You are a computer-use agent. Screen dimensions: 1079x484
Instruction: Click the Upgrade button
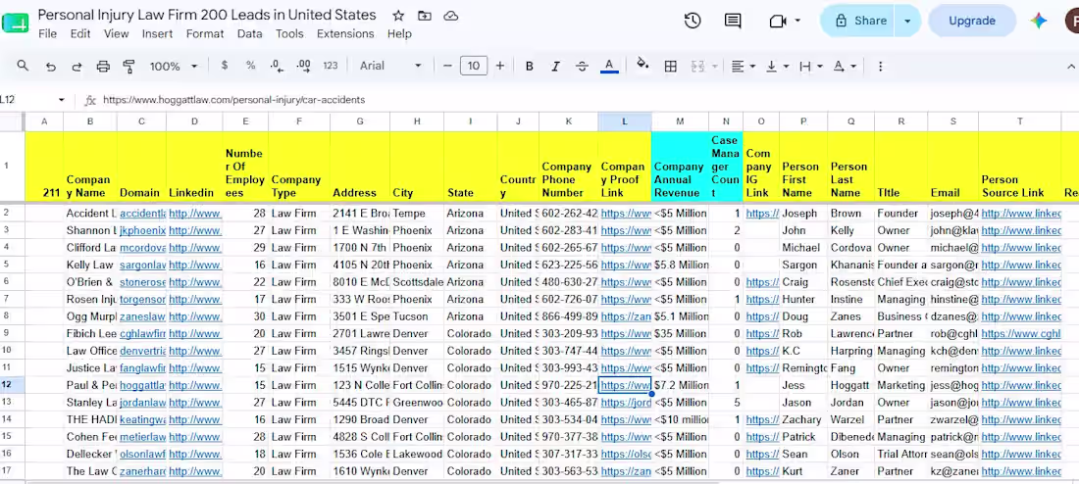pyautogui.click(x=972, y=21)
